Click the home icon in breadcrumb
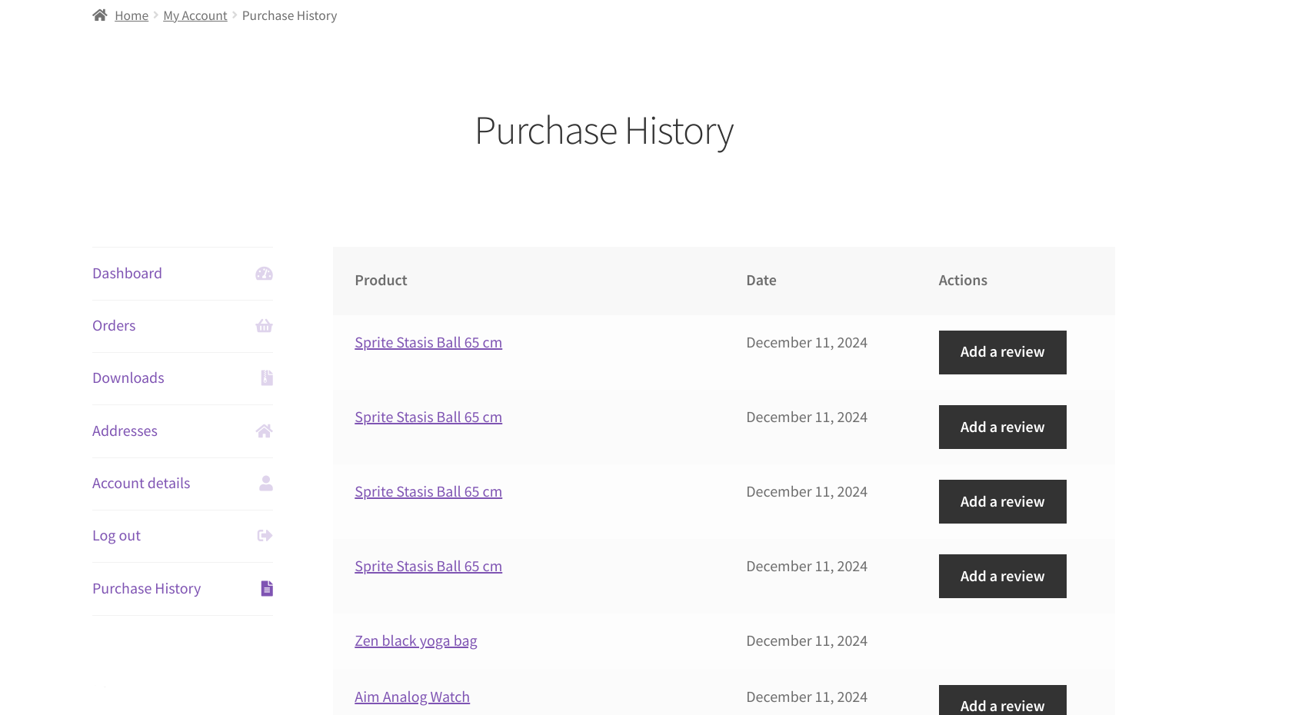The width and height of the screenshot is (1292, 715). click(99, 15)
